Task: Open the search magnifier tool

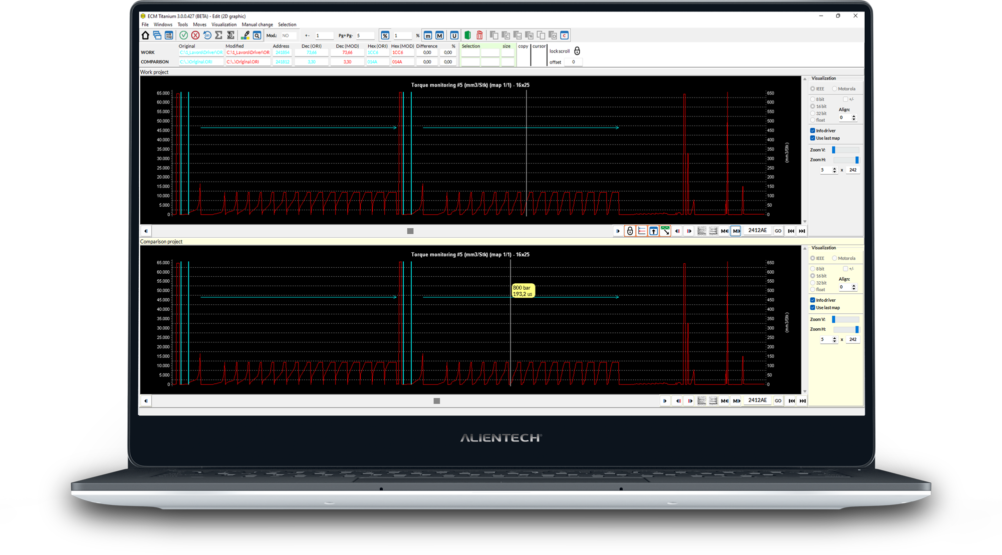Action: (257, 35)
